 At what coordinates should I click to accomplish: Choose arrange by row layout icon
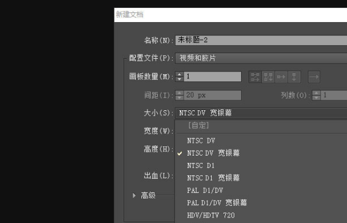281,77
